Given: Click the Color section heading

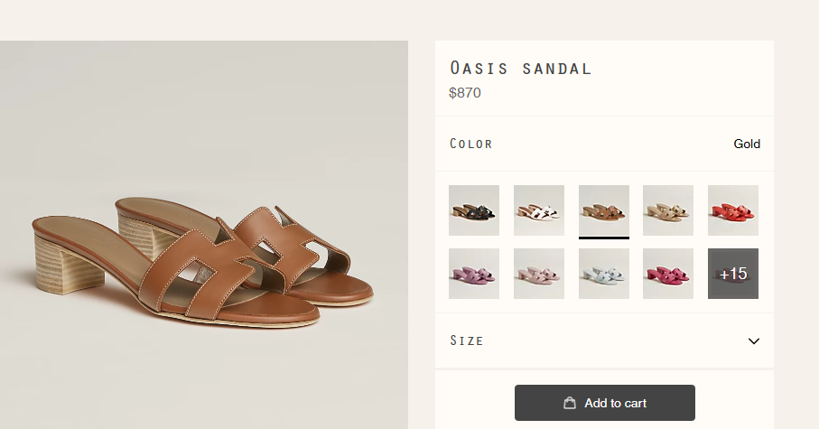Looking at the screenshot, I should 471,145.
